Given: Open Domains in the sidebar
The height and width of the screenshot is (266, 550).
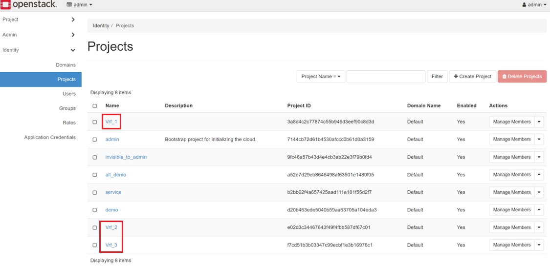Looking at the screenshot, I should (66, 65).
